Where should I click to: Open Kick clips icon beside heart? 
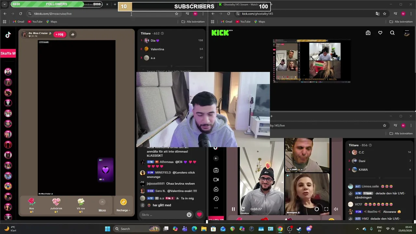click(x=368, y=33)
